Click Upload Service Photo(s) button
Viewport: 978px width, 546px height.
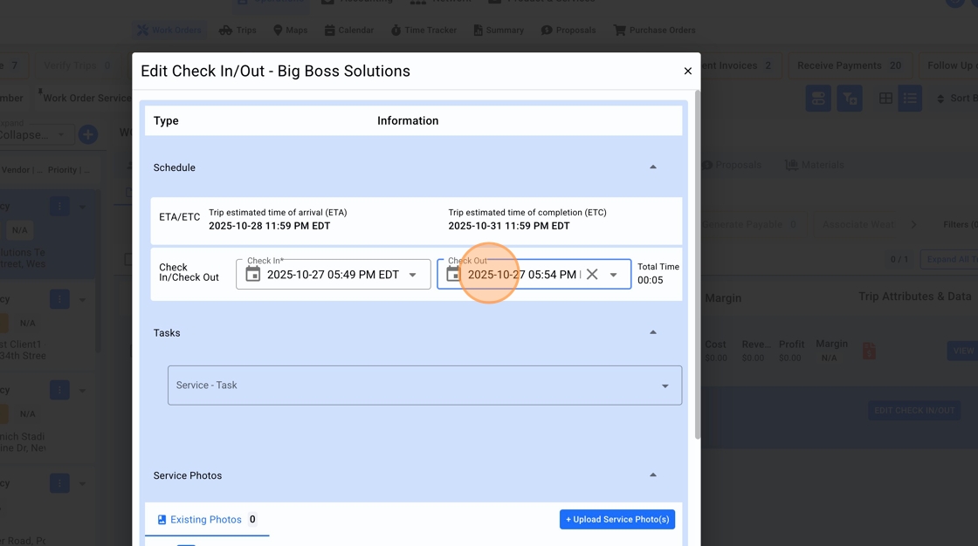click(x=616, y=519)
